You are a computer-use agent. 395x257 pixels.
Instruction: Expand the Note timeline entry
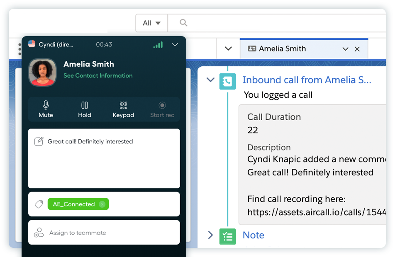coord(210,235)
